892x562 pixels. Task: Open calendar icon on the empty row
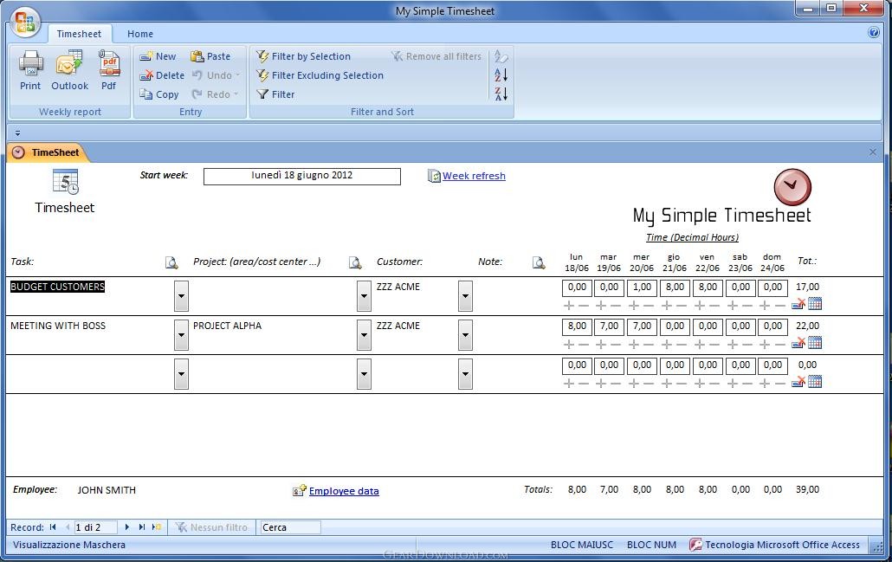click(815, 382)
